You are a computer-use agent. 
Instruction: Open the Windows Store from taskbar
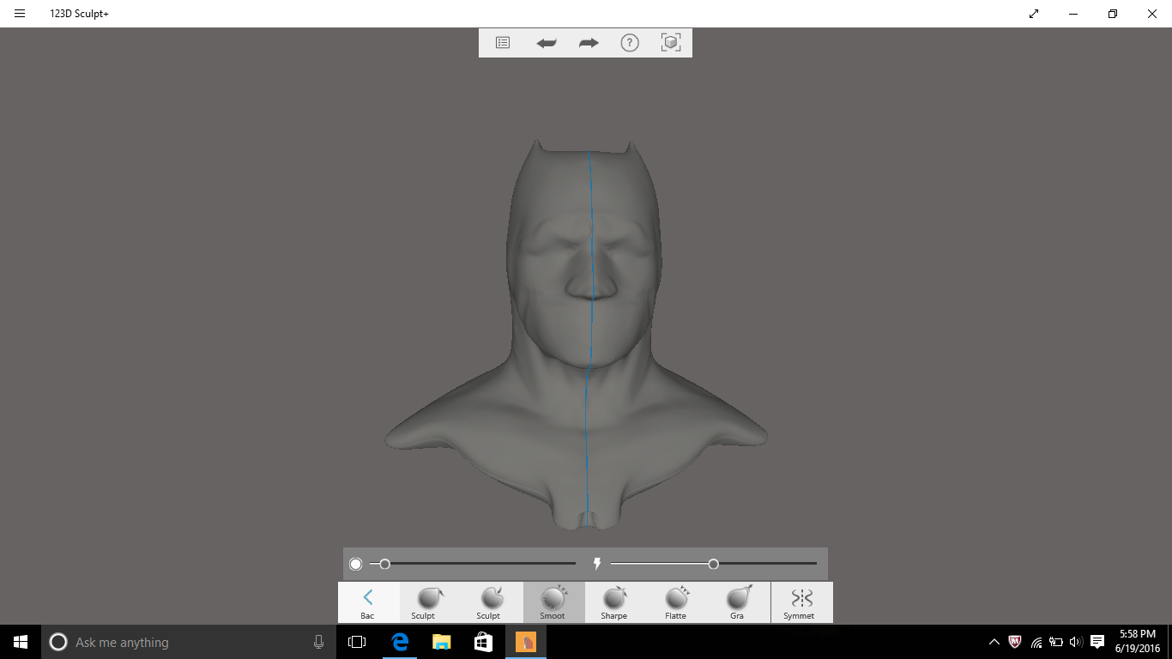(483, 642)
